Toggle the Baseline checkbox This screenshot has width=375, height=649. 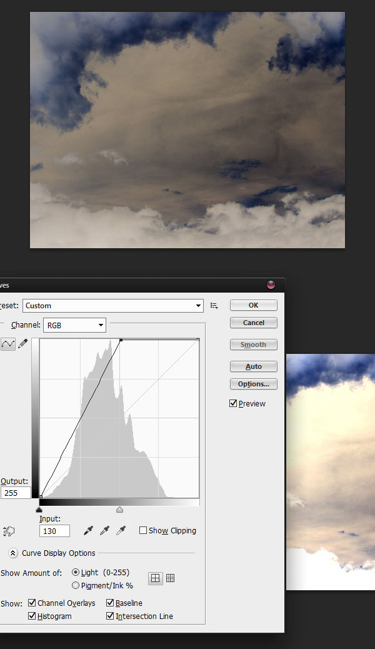click(x=109, y=603)
